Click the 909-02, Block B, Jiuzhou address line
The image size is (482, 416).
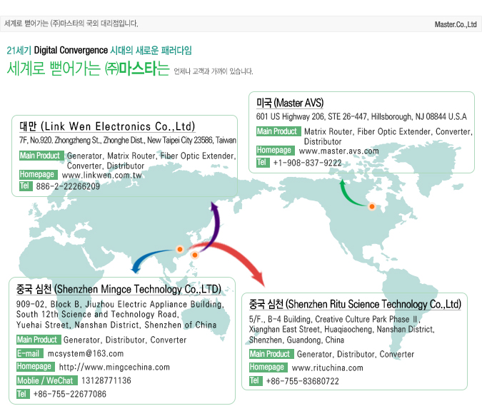tap(120, 304)
